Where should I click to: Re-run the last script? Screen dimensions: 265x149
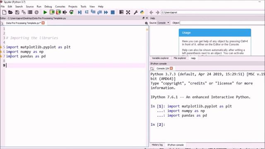click(x=72, y=12)
